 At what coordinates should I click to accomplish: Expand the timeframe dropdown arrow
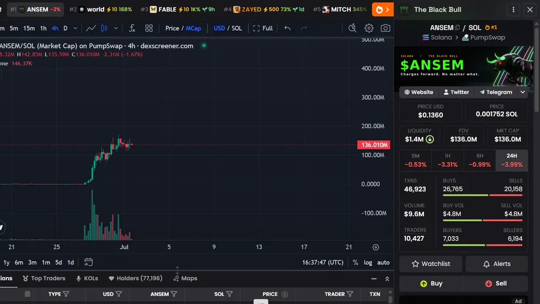[75, 28]
